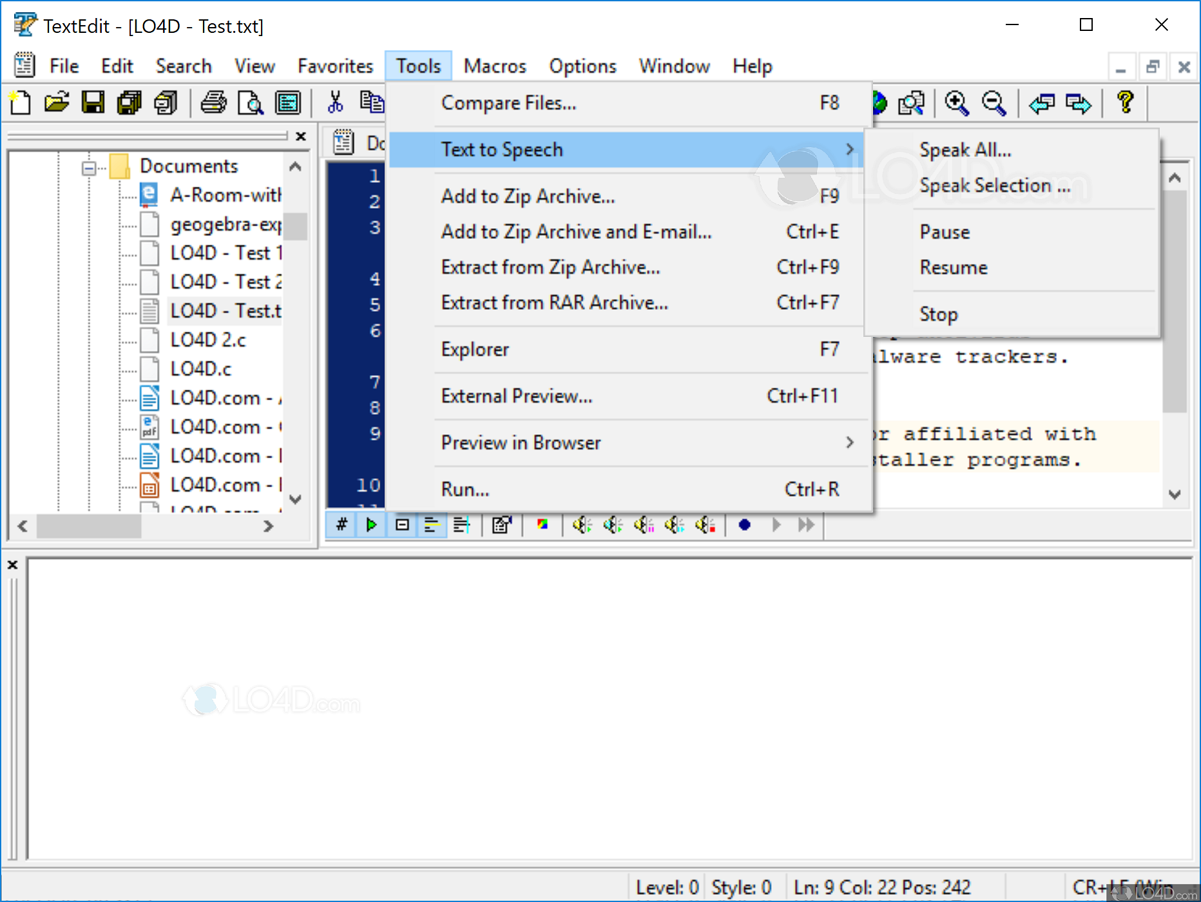1201x902 pixels.
Task: Select LO4D 2.c in the file tree
Action: tap(207, 340)
